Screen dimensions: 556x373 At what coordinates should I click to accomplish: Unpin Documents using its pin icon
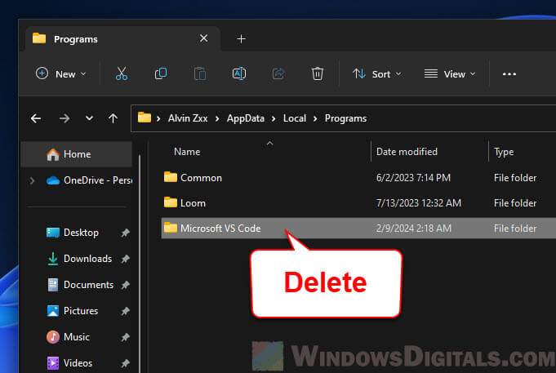click(125, 285)
